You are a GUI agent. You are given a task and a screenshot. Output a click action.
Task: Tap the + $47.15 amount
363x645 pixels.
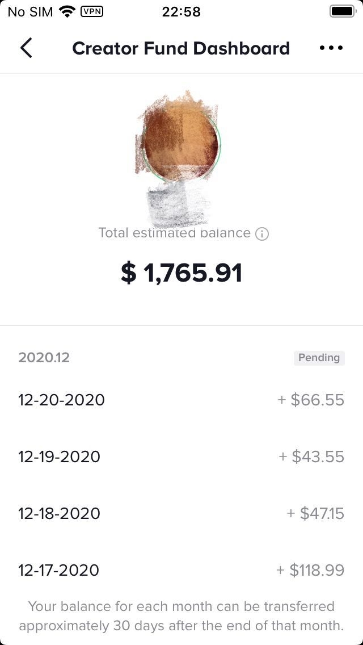pos(315,513)
